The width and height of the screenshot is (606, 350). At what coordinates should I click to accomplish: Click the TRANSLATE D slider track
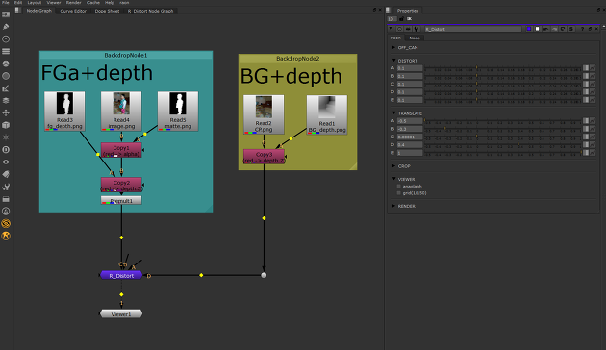[x=503, y=145]
